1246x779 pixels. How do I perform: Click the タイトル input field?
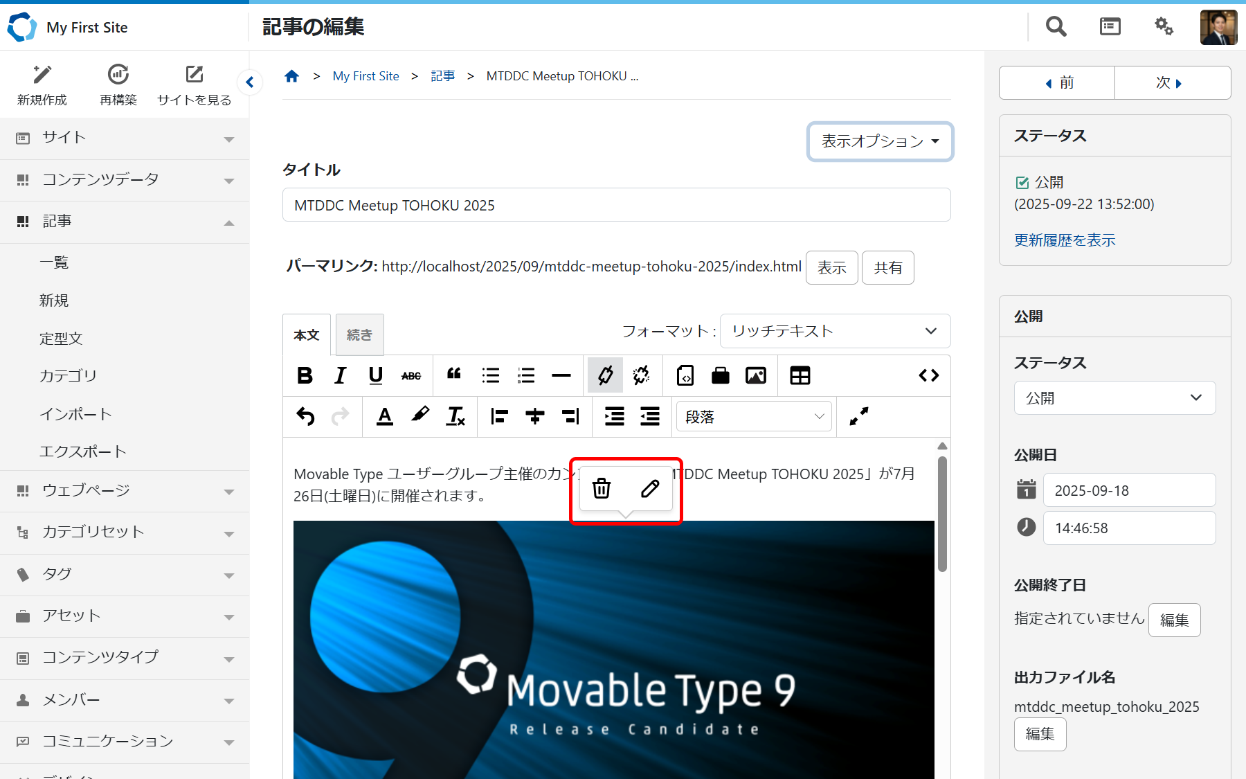pos(616,206)
